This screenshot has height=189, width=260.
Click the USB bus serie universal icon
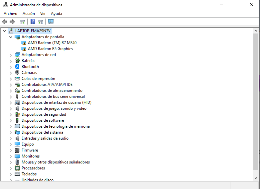coord(17,96)
